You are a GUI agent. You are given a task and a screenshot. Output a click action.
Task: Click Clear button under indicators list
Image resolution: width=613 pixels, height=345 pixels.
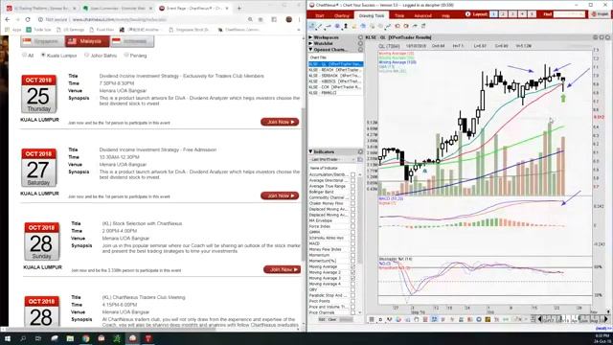[x=332, y=319]
